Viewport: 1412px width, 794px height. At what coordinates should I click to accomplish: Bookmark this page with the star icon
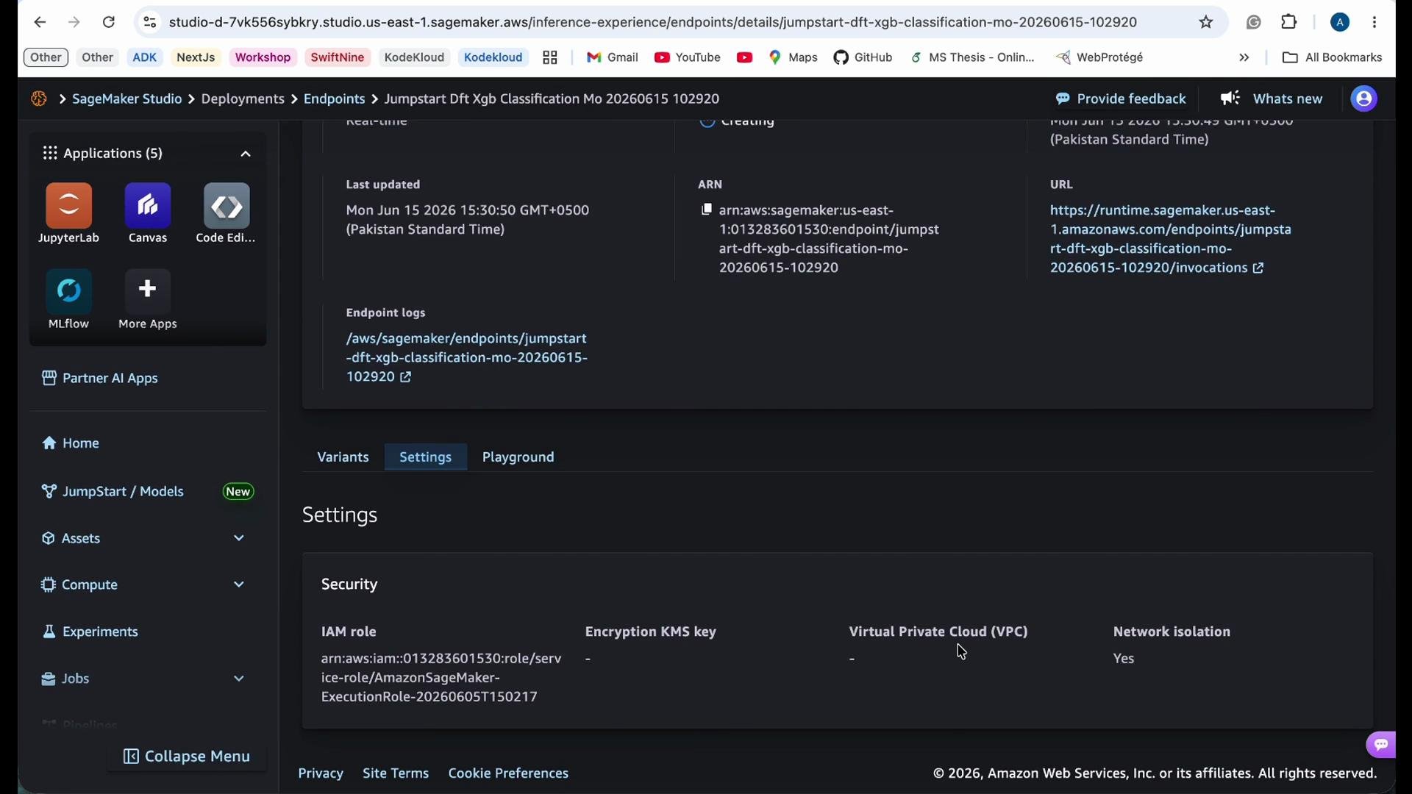pos(1206,23)
